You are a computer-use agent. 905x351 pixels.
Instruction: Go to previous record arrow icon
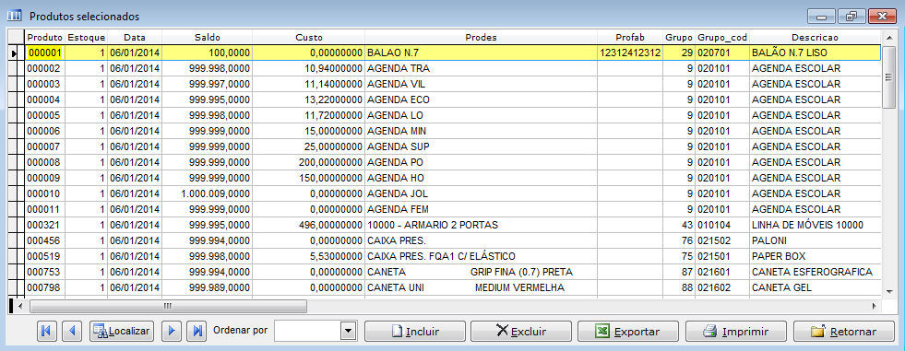(x=72, y=332)
